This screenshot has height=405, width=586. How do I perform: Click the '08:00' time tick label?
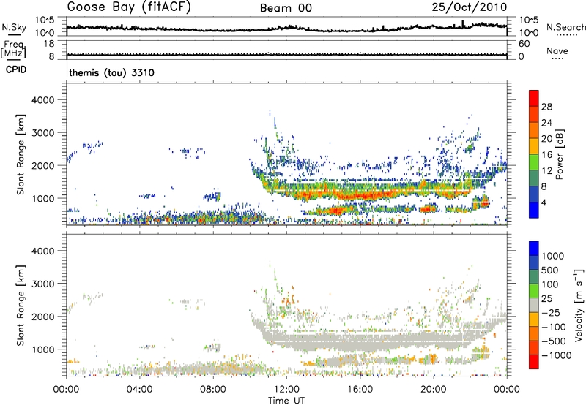click(212, 390)
